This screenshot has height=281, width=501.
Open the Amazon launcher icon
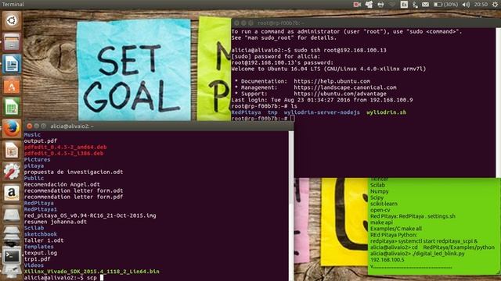point(12,193)
